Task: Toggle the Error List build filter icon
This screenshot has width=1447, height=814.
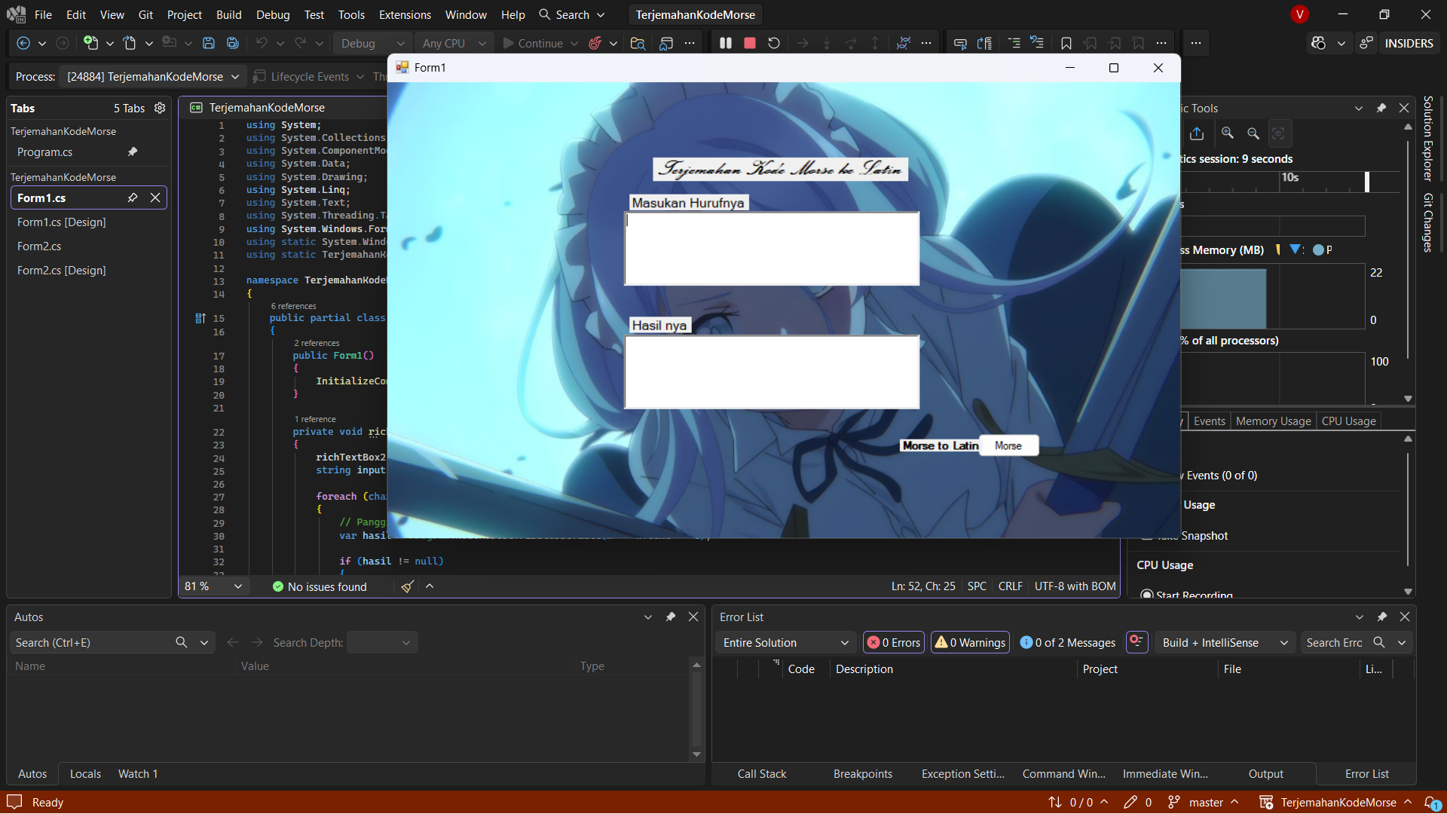Action: [x=1136, y=642]
